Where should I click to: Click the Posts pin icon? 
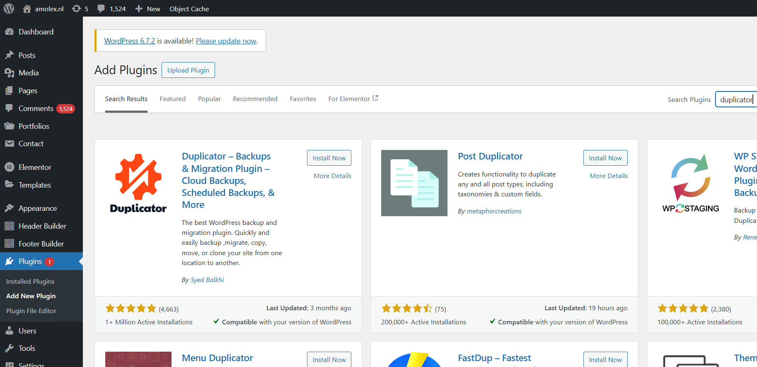coord(9,55)
